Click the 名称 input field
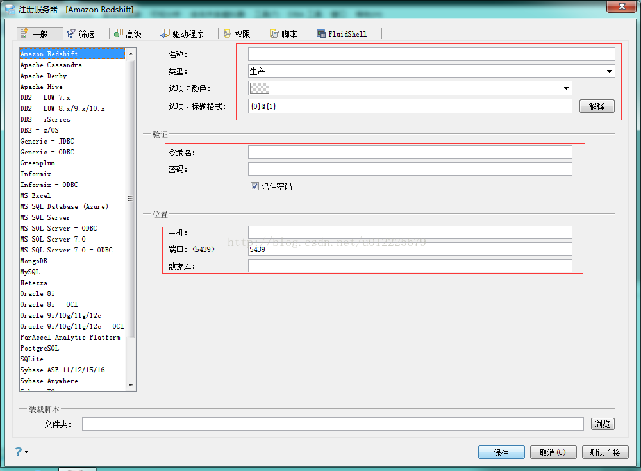The height and width of the screenshot is (471, 641). click(x=431, y=54)
